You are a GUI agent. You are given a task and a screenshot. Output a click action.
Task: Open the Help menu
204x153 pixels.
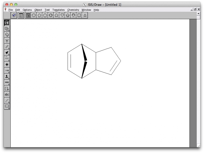[96, 10]
